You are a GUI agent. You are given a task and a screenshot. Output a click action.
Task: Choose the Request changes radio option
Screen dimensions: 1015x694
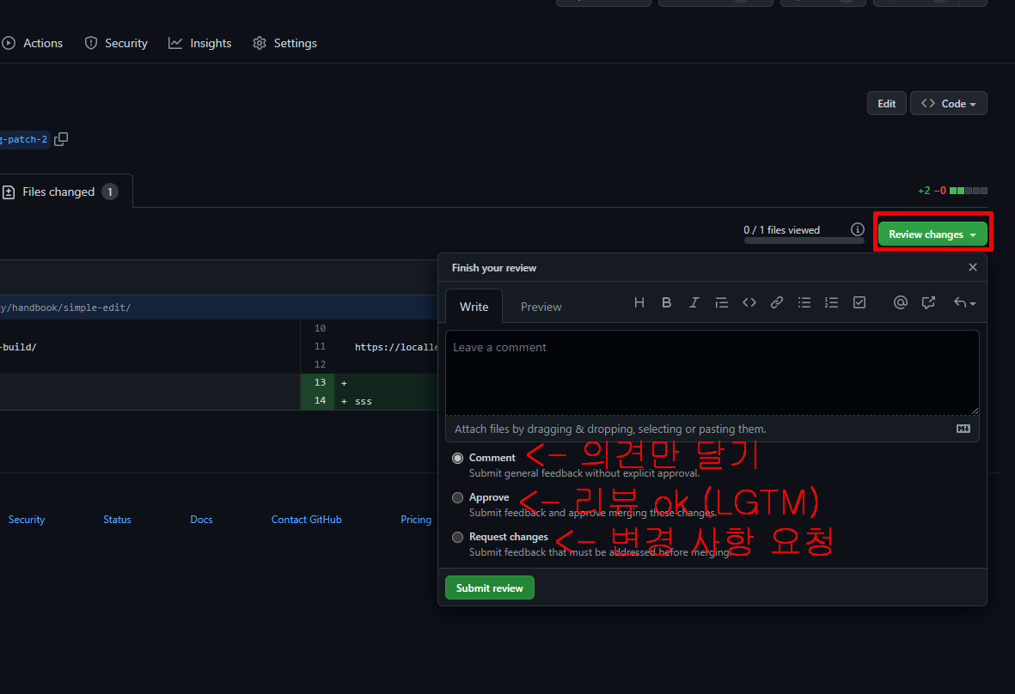(457, 537)
